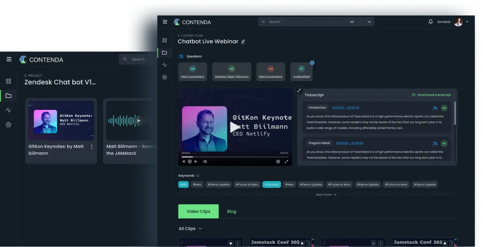Toggle the #Zendesk keyword filter
The image size is (483, 247).
point(272,184)
